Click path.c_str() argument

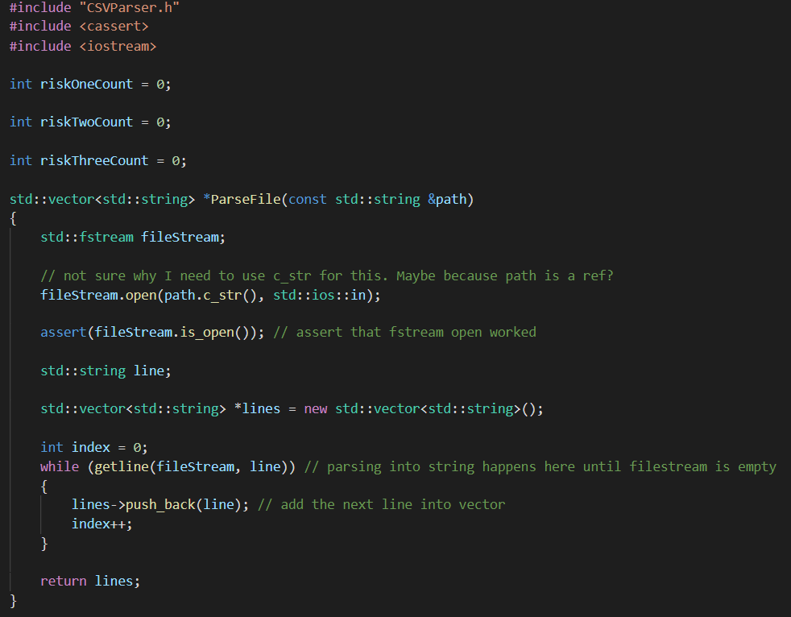(x=210, y=295)
